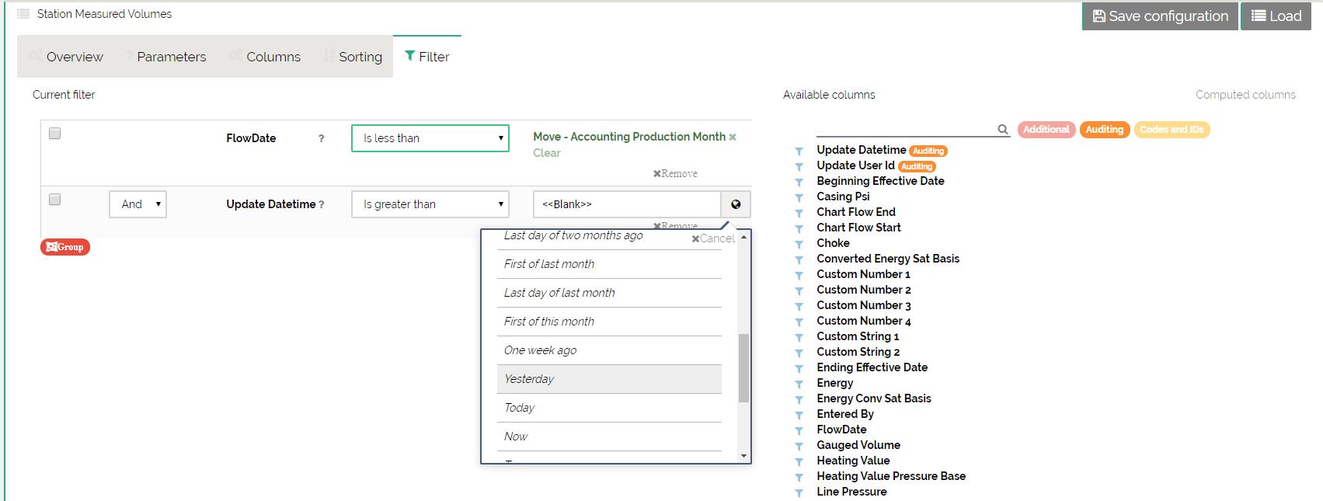Check the FlowDate filter row checkbox
Image resolution: width=1323 pixels, height=501 pixels.
click(54, 134)
